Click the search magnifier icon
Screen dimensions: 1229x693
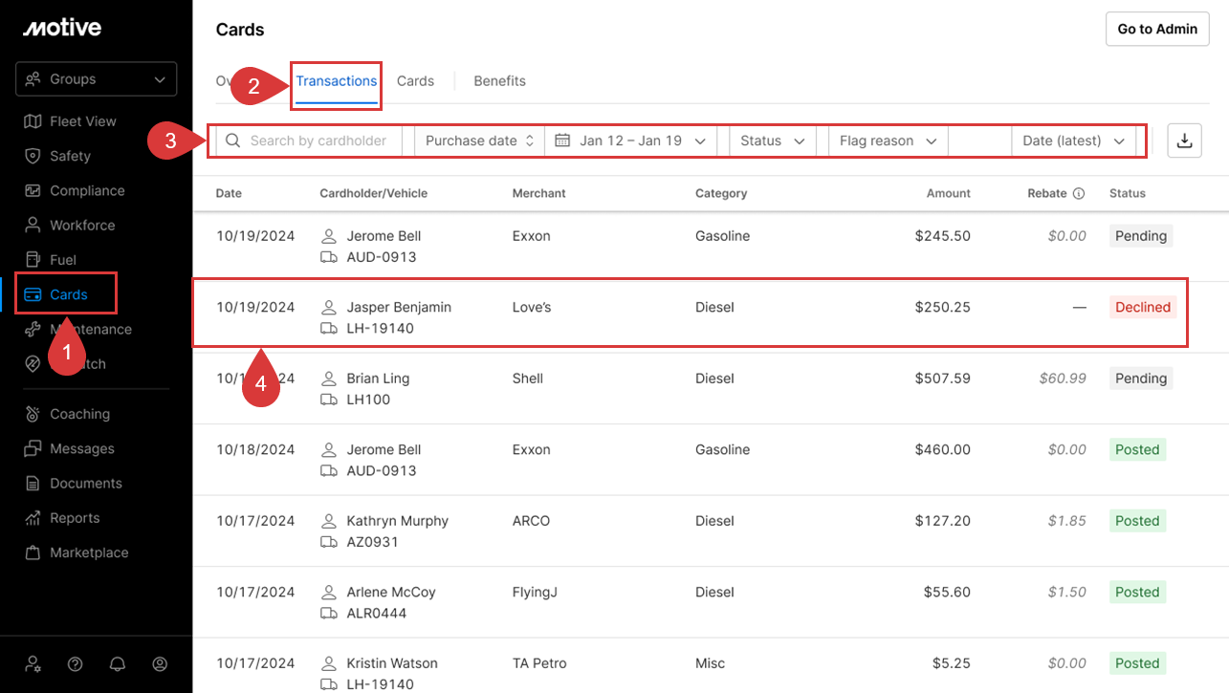[233, 141]
